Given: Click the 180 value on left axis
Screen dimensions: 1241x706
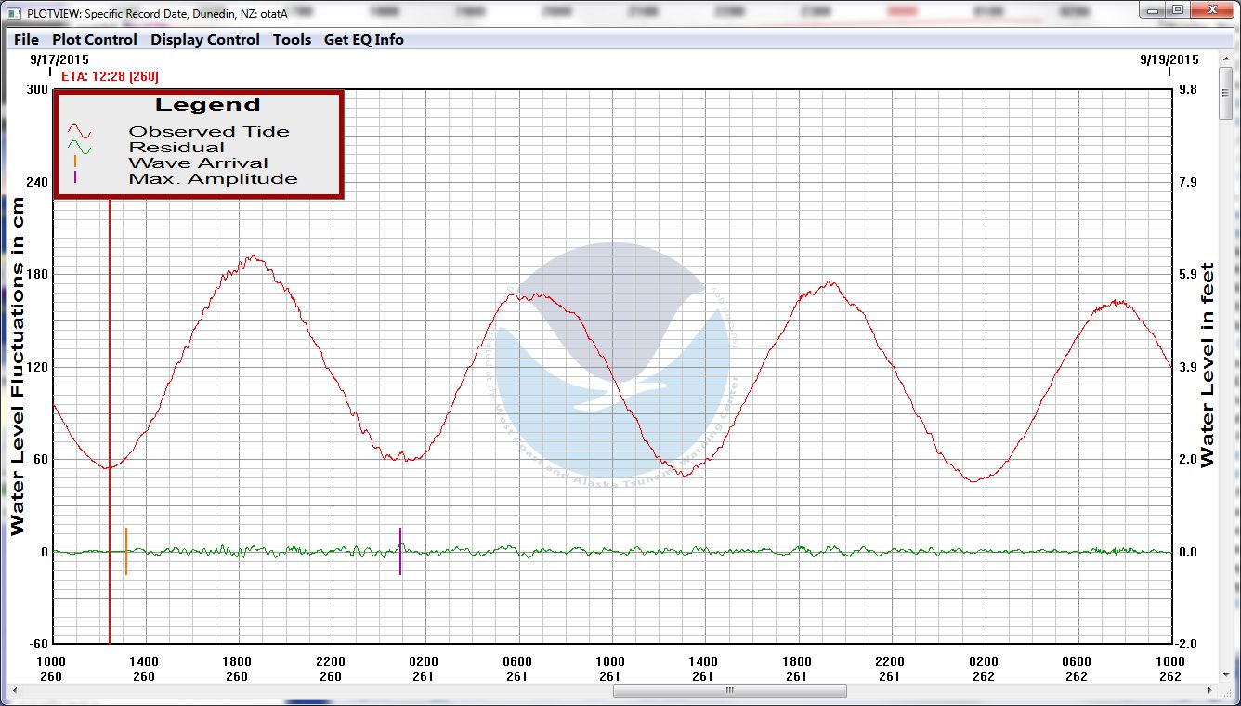Looking at the screenshot, I should tap(36, 275).
